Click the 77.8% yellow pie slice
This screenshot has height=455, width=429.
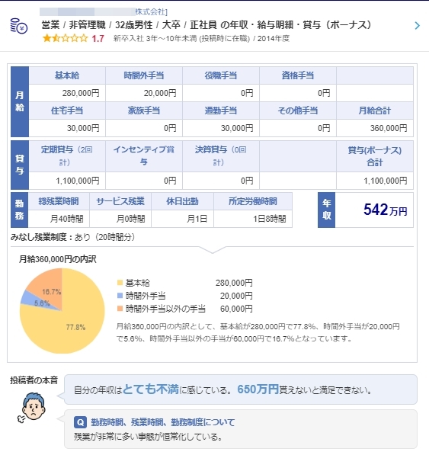[x=72, y=325]
